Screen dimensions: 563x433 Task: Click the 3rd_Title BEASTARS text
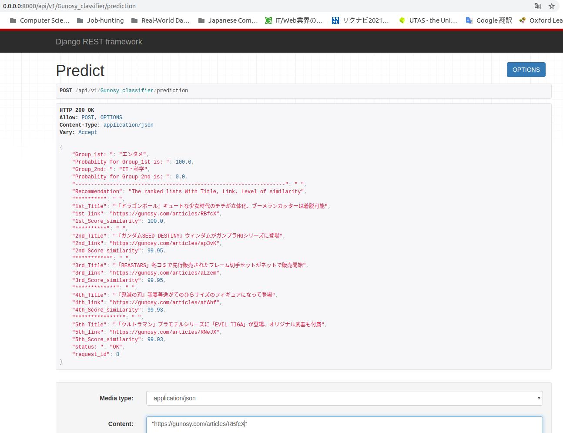(x=209, y=265)
